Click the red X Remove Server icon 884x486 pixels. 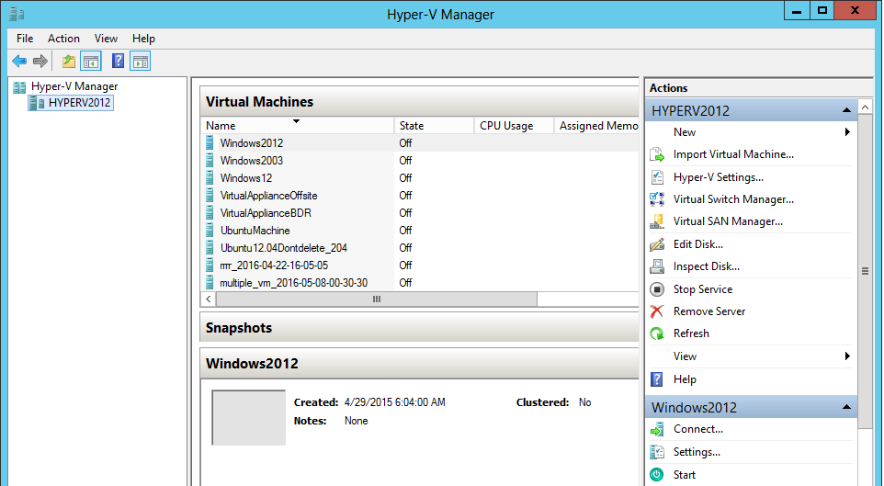657,311
